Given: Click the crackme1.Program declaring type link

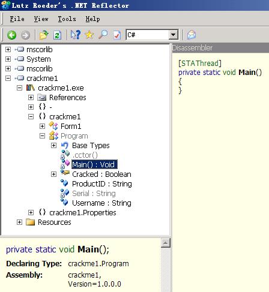Looking at the screenshot, I should click(x=98, y=264).
